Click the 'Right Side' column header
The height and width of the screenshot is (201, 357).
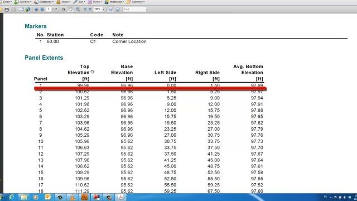208,73
